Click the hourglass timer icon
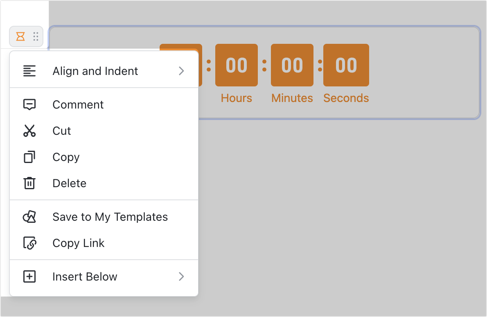Viewport: 487px width, 317px height. point(20,36)
